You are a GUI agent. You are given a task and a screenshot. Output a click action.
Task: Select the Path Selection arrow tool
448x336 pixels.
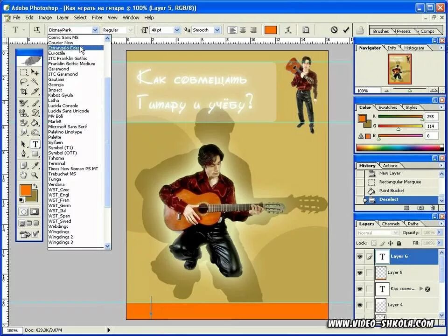coord(23,144)
